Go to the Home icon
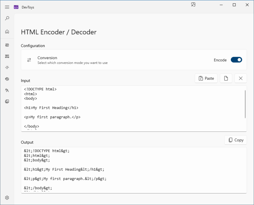 7,32
